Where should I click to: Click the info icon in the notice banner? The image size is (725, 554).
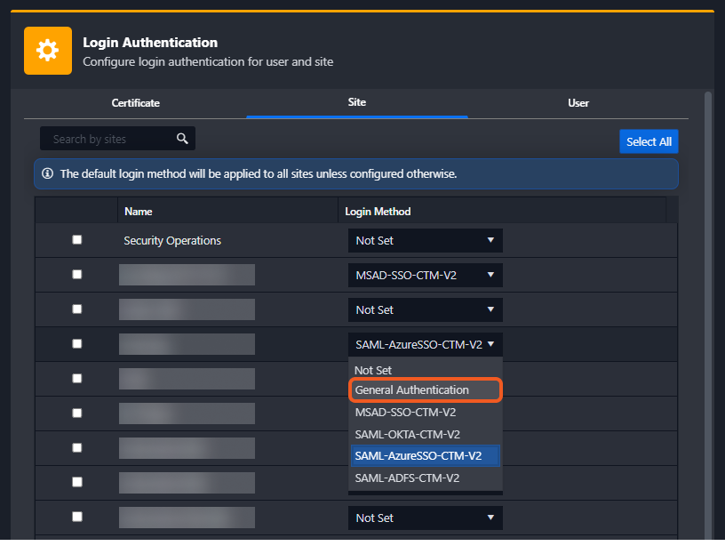pos(48,174)
